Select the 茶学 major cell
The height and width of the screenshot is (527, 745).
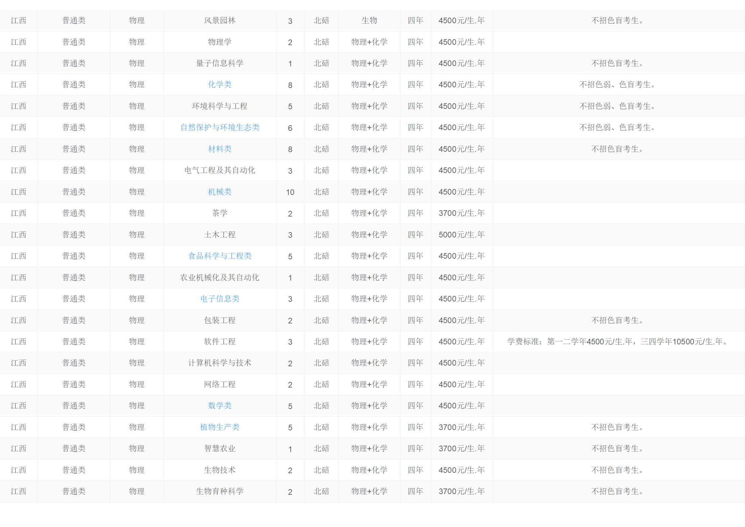click(220, 213)
